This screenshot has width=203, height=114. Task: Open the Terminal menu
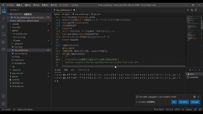[64, 5]
